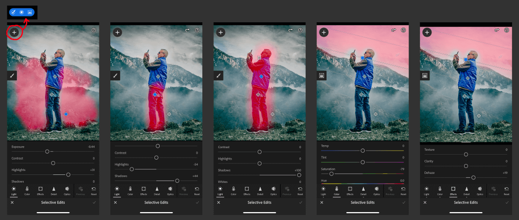Select the blue diamond pin on the Exposure -0.44 screen
Image resolution: width=519 pixels, height=220 pixels.
(x=66, y=114)
